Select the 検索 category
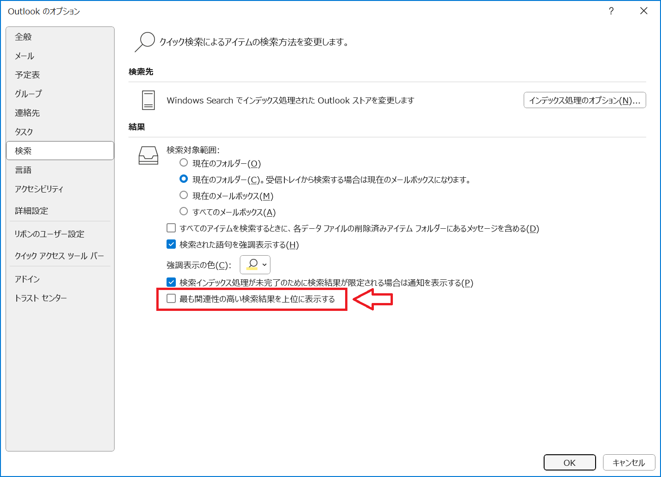Image resolution: width=661 pixels, height=477 pixels. click(60, 151)
